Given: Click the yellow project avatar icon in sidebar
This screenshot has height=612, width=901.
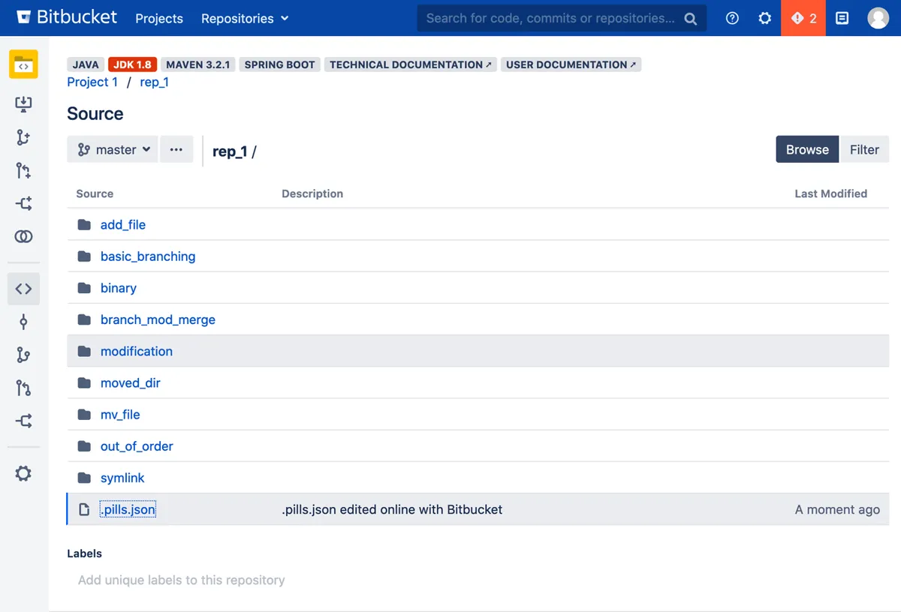Looking at the screenshot, I should [x=23, y=64].
